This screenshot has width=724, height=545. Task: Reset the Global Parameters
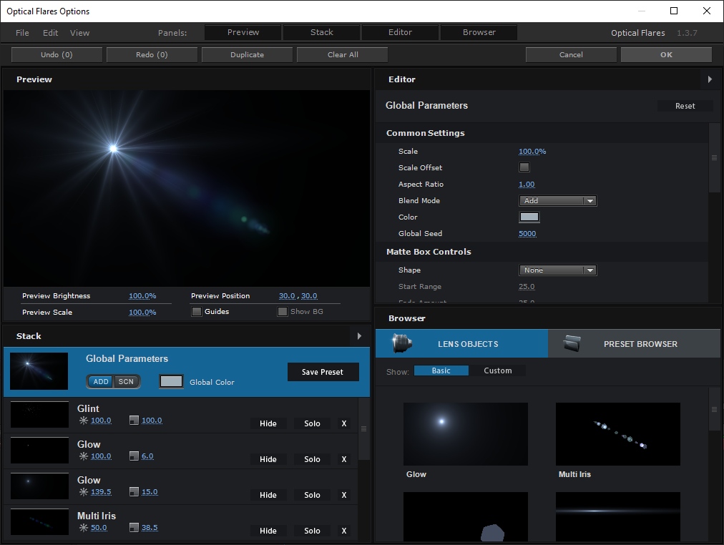685,106
